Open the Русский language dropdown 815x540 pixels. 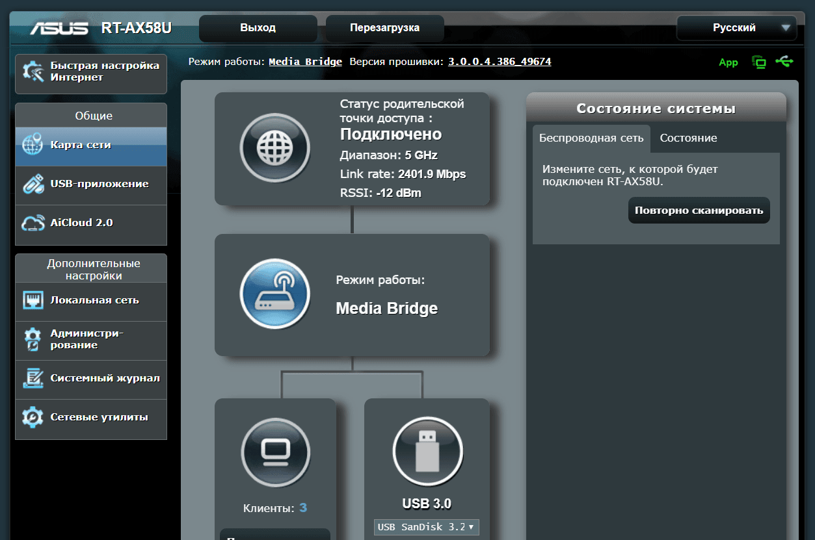click(736, 28)
